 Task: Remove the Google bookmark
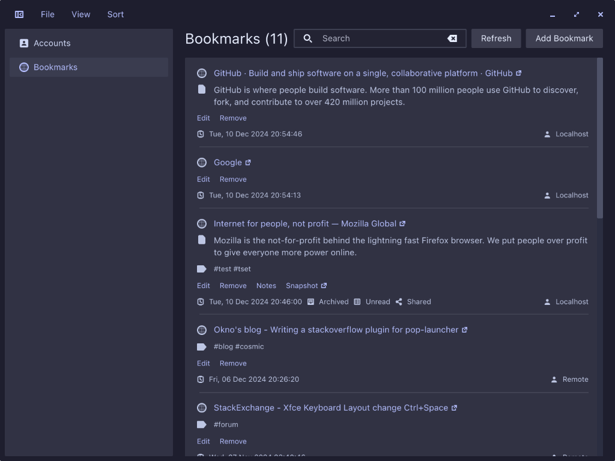(x=233, y=179)
